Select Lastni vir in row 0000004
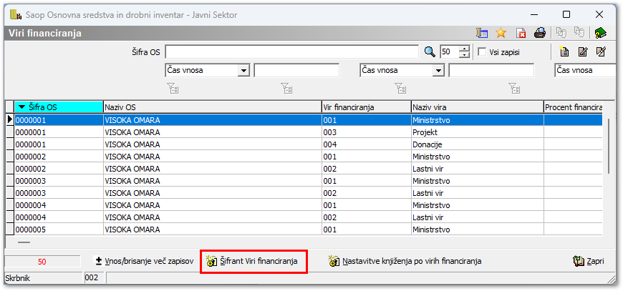The height and width of the screenshot is (291, 623). pyautogui.click(x=477, y=217)
